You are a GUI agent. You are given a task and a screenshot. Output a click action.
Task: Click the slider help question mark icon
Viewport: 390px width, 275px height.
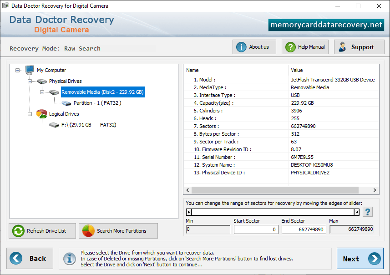(368, 212)
